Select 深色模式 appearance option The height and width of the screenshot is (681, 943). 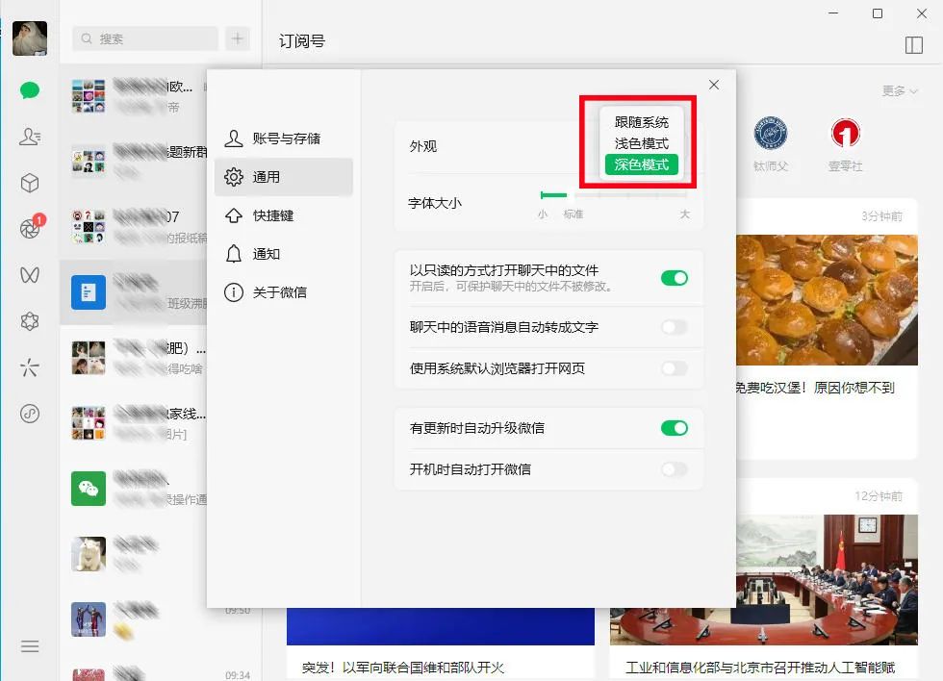[641, 164]
